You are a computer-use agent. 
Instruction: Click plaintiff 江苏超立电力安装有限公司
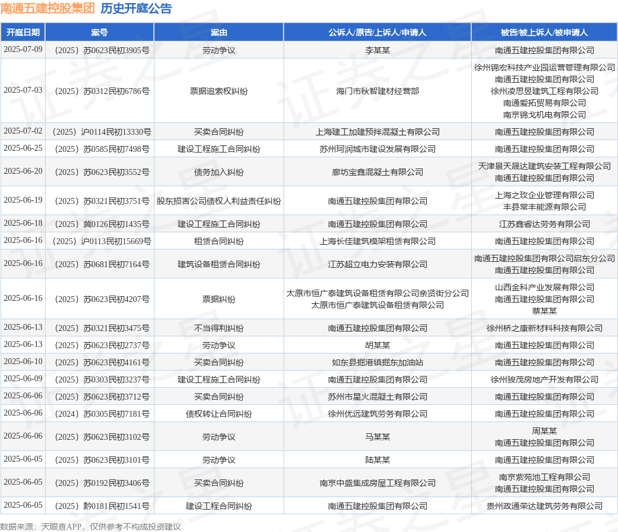point(377,264)
